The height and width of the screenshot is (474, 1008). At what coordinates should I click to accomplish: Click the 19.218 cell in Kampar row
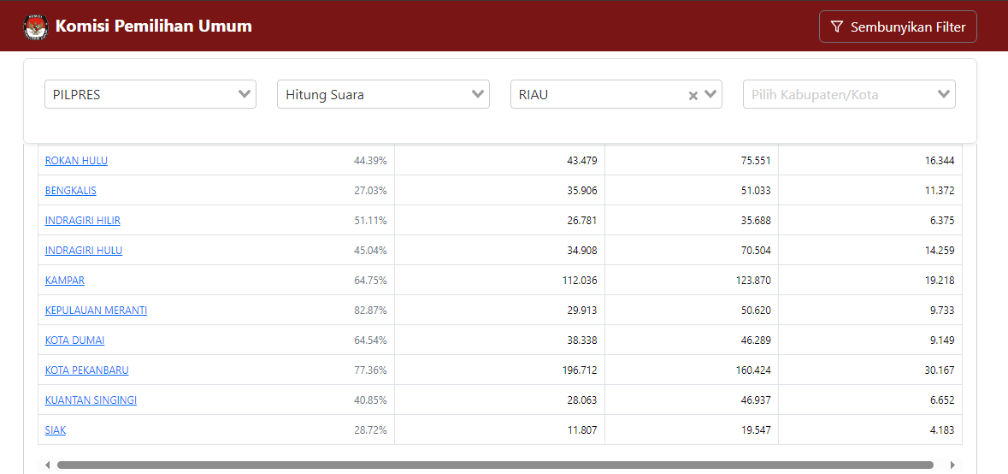click(x=870, y=281)
